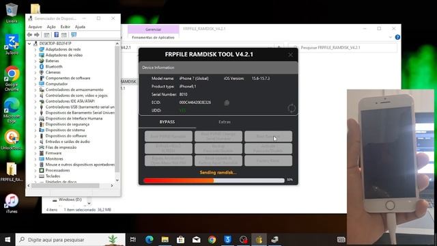Open the FRPFILE_RA folder on desktop

click(12, 172)
